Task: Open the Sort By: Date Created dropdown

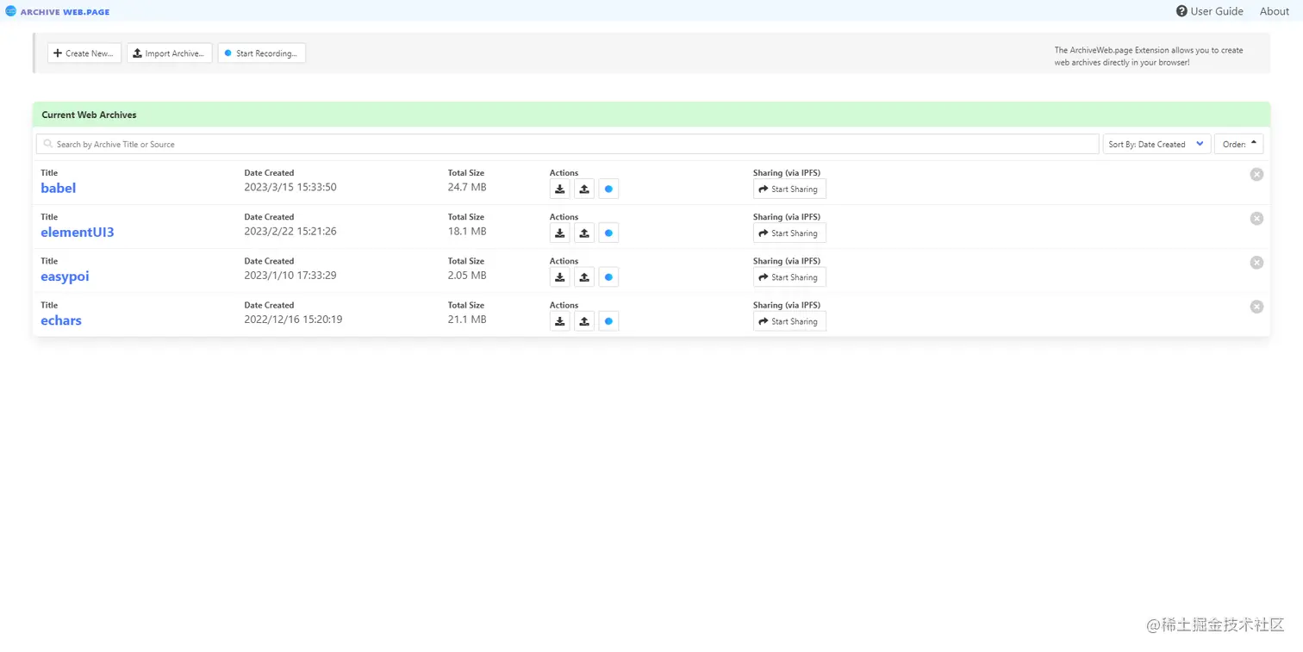Action: tap(1156, 144)
